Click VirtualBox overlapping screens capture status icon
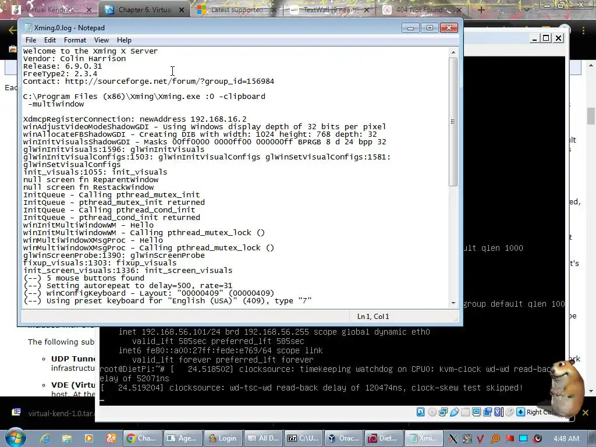The height and width of the screenshot is (447, 596). point(487,412)
